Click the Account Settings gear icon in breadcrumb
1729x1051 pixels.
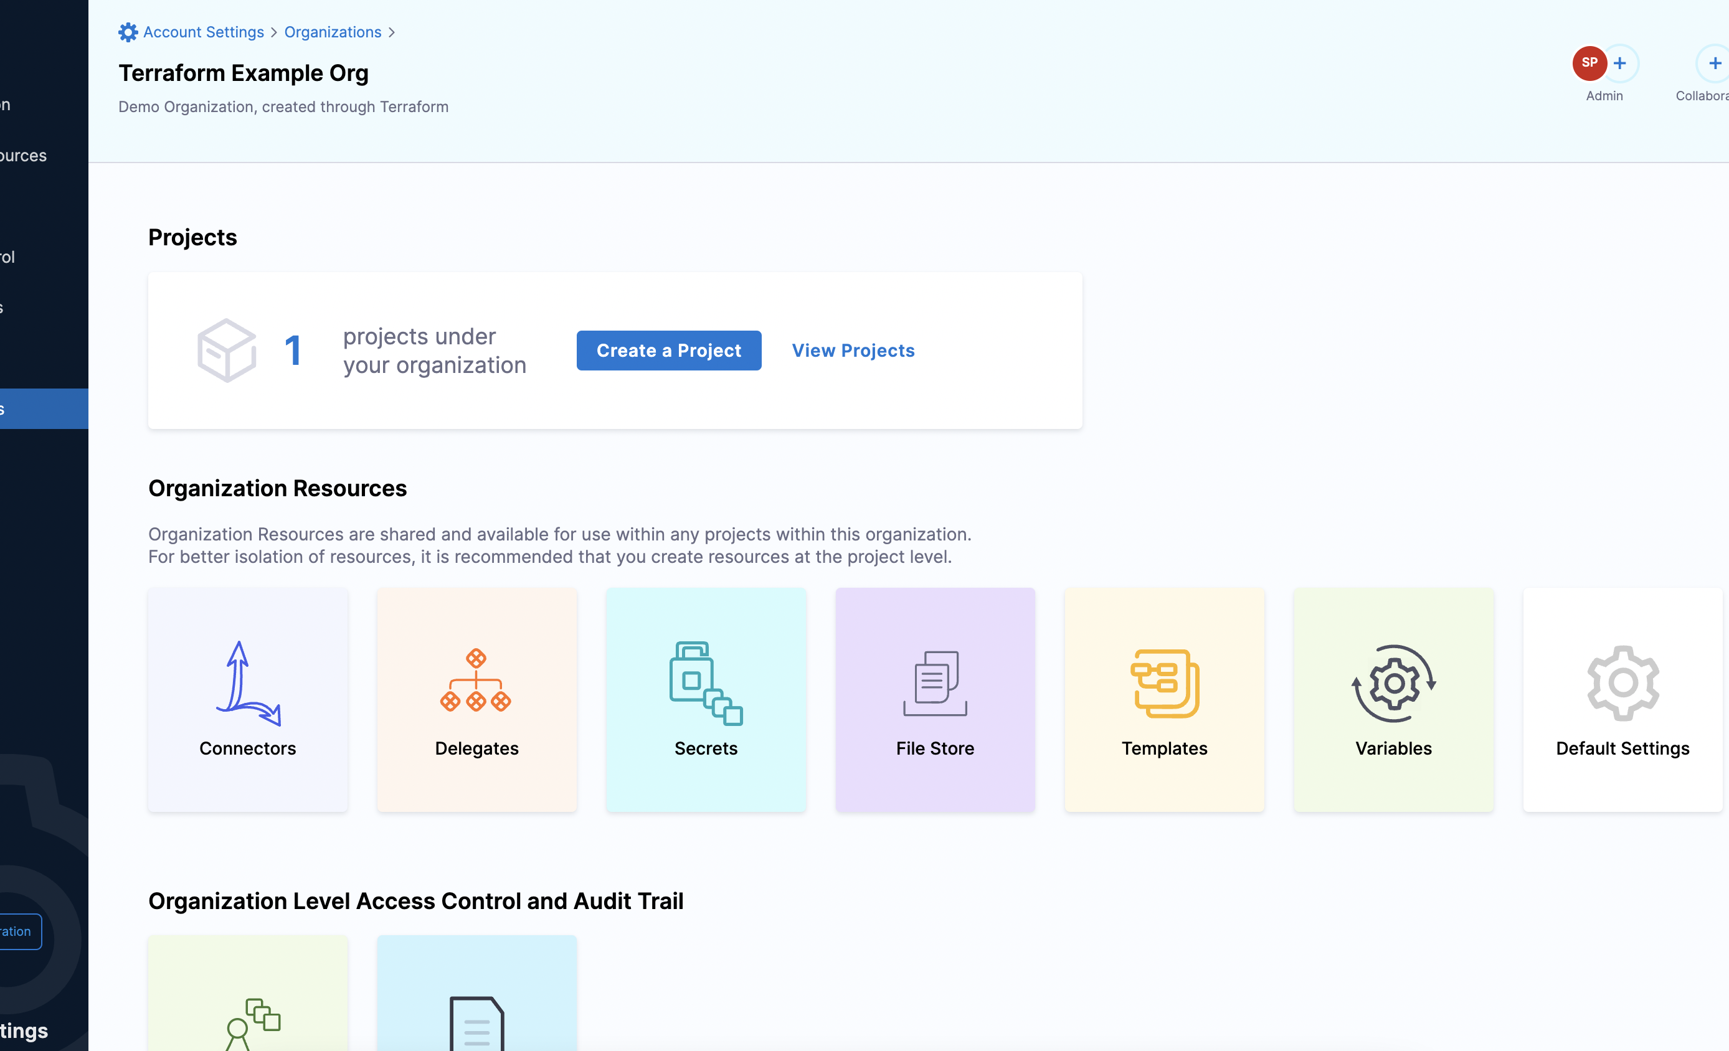coord(128,32)
